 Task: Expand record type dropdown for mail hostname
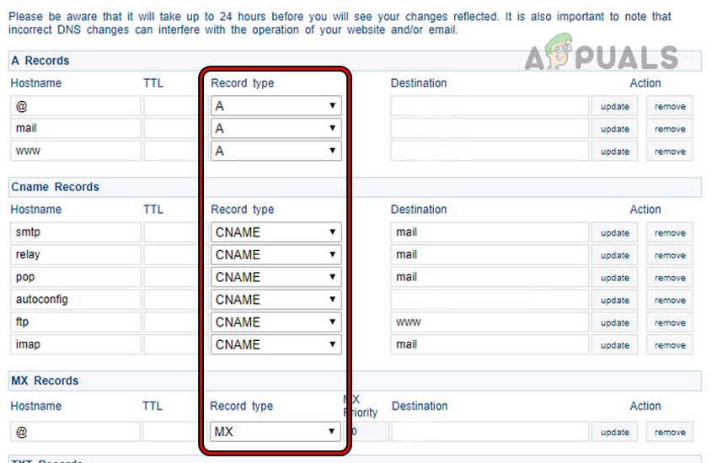point(276,129)
